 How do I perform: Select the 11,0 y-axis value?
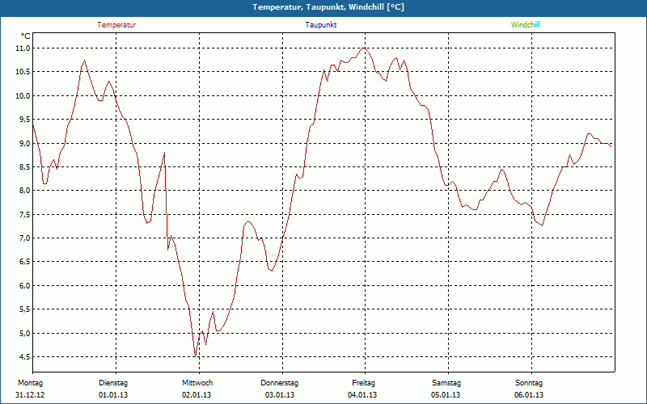click(23, 48)
